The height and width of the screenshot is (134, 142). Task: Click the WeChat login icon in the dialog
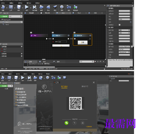click(x=67, y=123)
